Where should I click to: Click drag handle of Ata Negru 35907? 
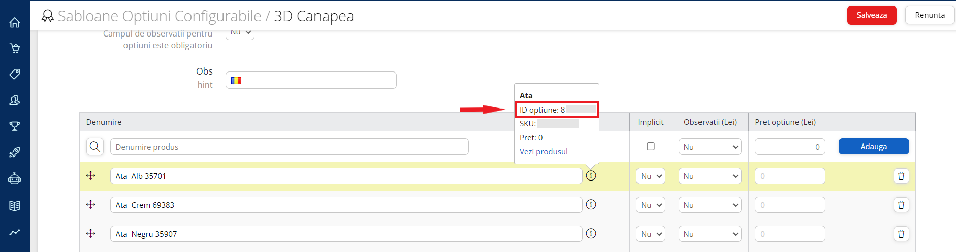pos(91,234)
